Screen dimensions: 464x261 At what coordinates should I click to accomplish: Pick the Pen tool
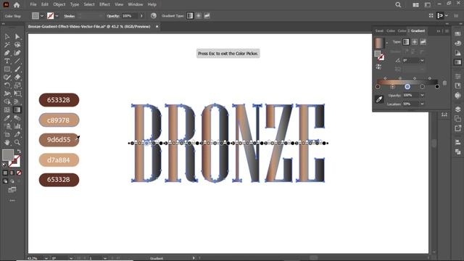(7, 53)
